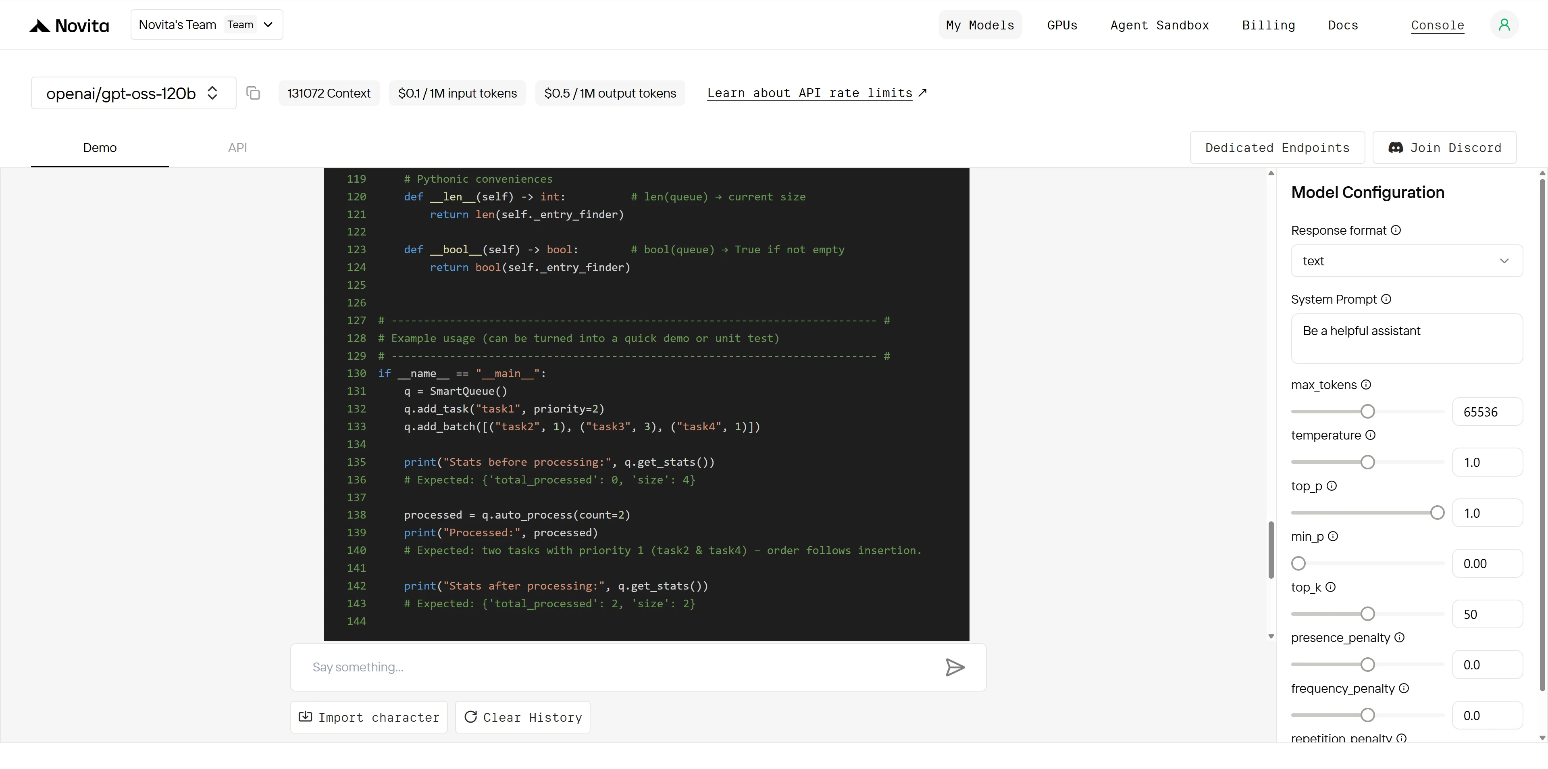Click the frequency_penalty value field

point(1487,715)
